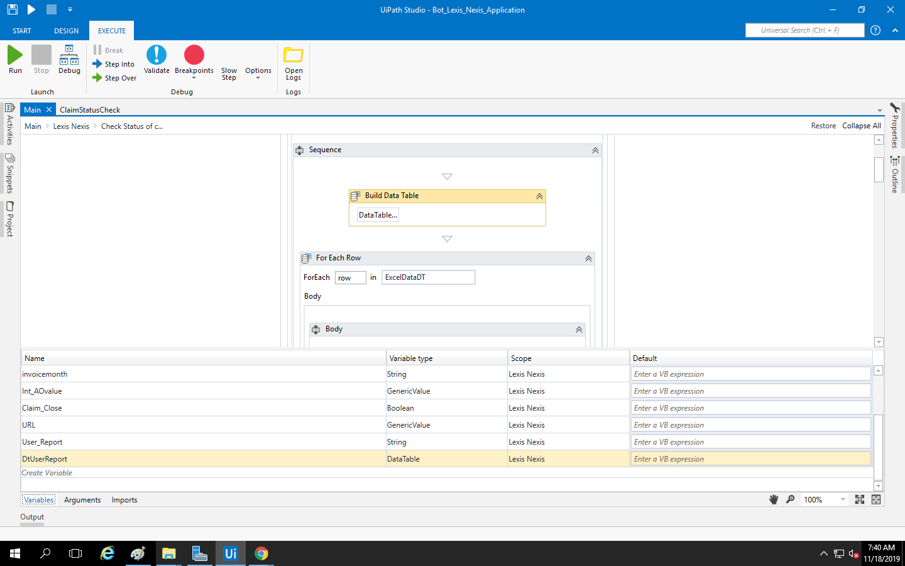The image size is (905, 566).
Task: Click the quick-access Stop square icon
Action: coord(52,9)
